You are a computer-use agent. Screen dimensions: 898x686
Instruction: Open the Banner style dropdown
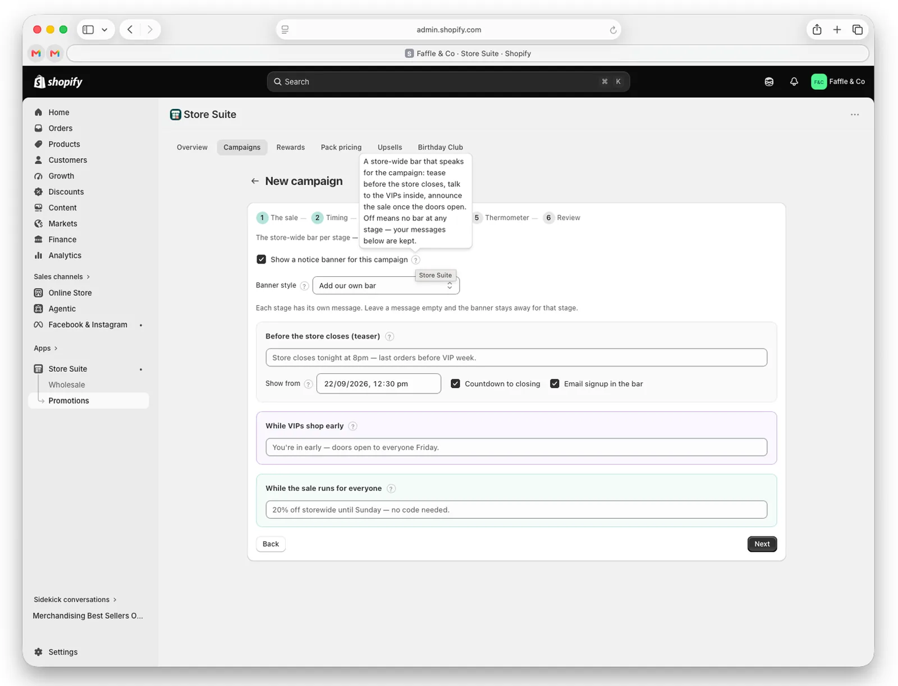[x=386, y=286]
